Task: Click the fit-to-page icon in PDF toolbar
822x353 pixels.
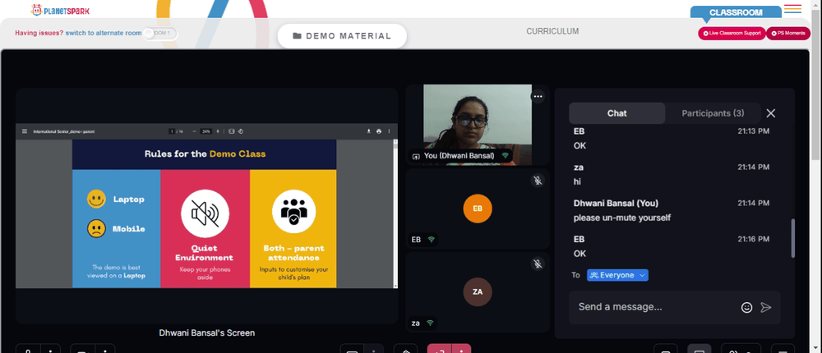Action: point(232,131)
